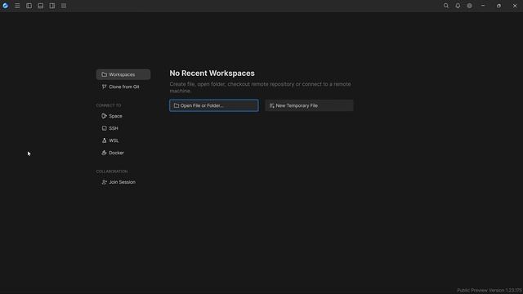The height and width of the screenshot is (294, 523).
Task: Create a New Temporary File
Action: tap(309, 105)
